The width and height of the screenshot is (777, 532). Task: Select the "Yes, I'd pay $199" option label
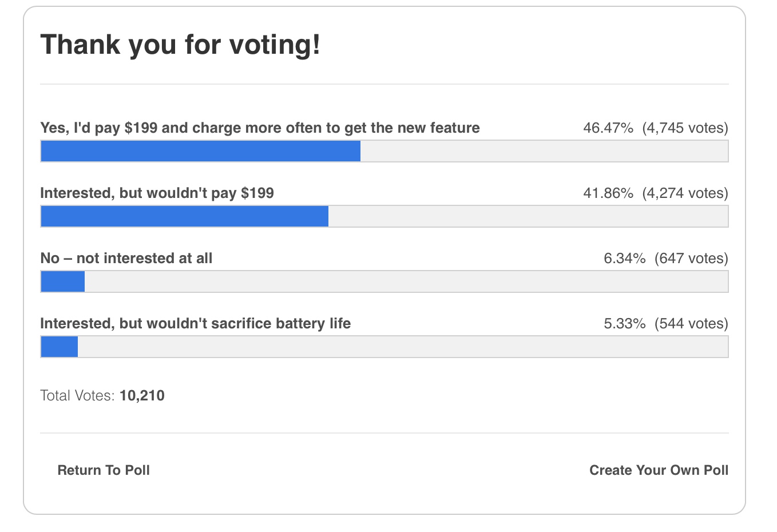[260, 128]
